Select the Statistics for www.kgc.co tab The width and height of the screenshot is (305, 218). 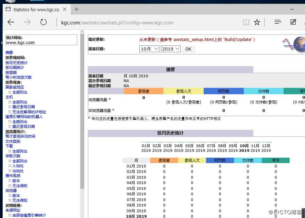pos(36,9)
